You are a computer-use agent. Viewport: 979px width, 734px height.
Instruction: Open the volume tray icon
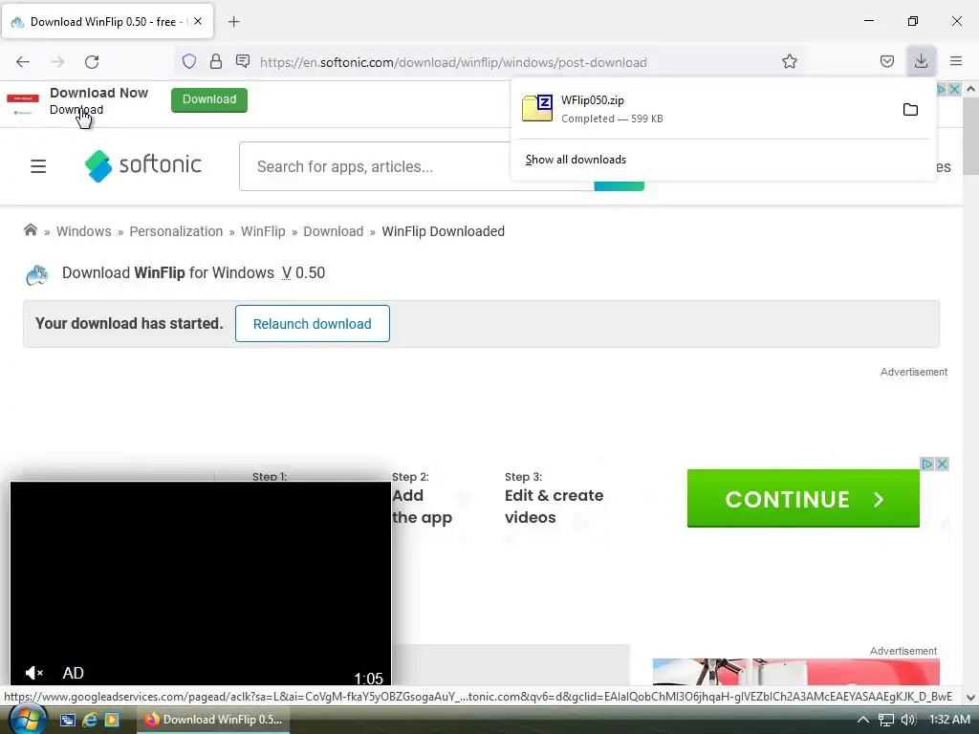pos(908,720)
